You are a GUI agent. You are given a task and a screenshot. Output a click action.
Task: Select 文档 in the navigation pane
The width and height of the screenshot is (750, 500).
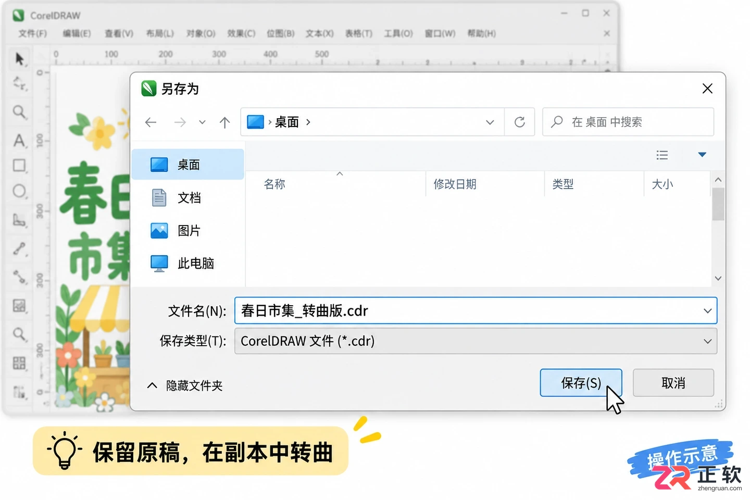click(x=187, y=198)
